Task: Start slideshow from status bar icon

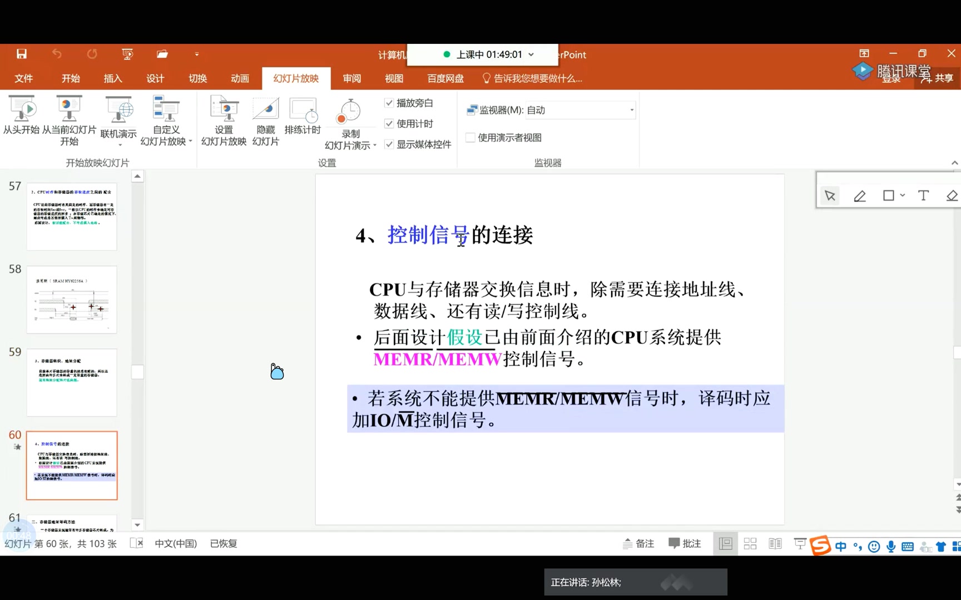Action: coord(800,543)
